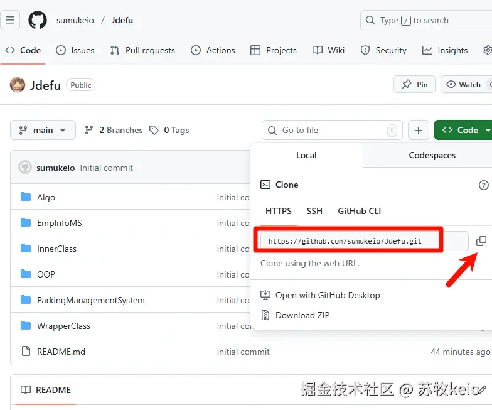The image size is (492, 410).
Task: Click the 44 minutes ago timestamp
Action: pos(461,352)
